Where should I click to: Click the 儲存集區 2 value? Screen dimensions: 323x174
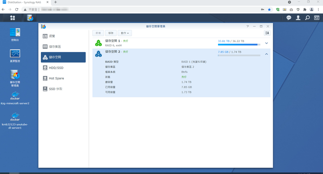(x=188, y=67)
